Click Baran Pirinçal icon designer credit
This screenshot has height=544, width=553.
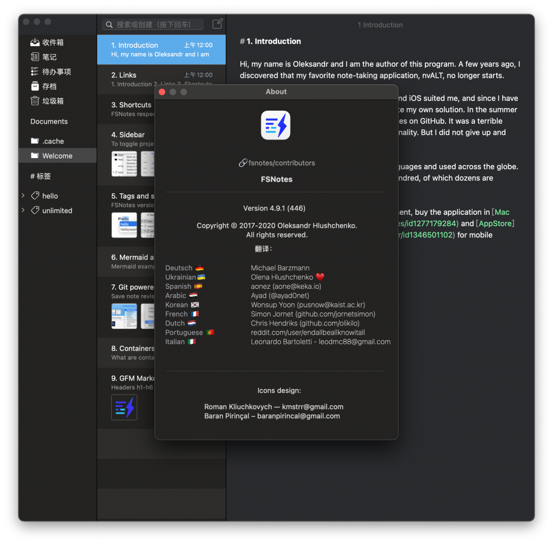[x=272, y=416]
